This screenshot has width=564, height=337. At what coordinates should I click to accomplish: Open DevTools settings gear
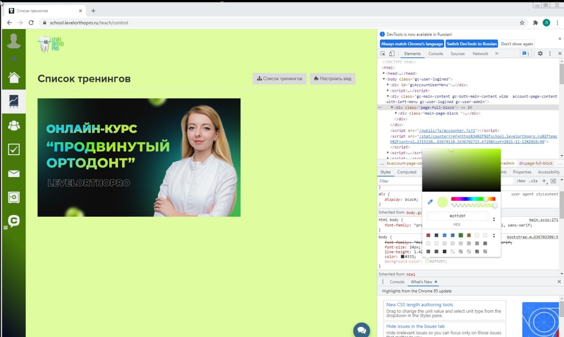[x=540, y=53]
